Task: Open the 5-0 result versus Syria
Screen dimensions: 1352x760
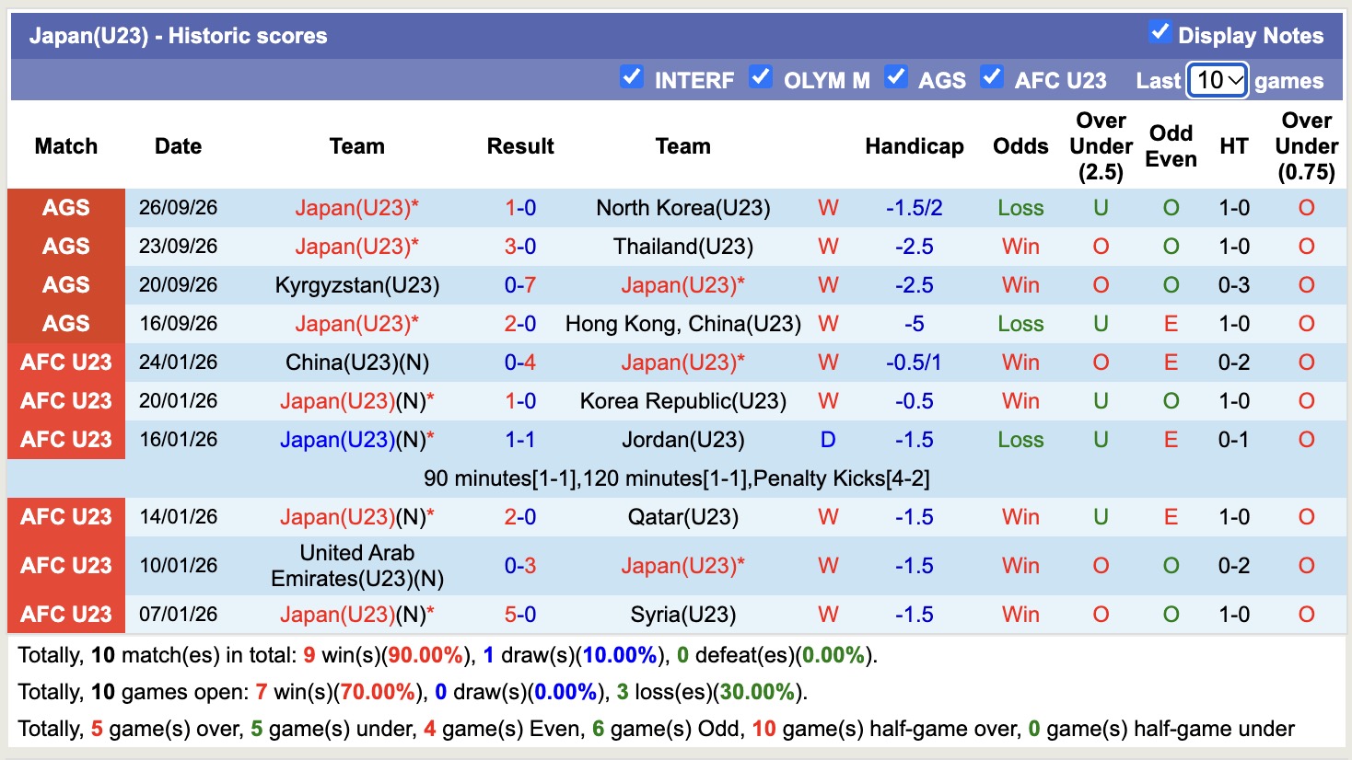Action: (x=520, y=615)
